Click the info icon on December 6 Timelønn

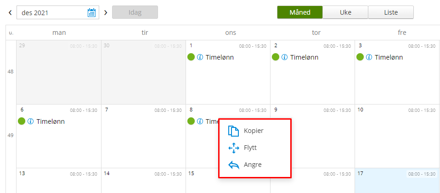31,121
